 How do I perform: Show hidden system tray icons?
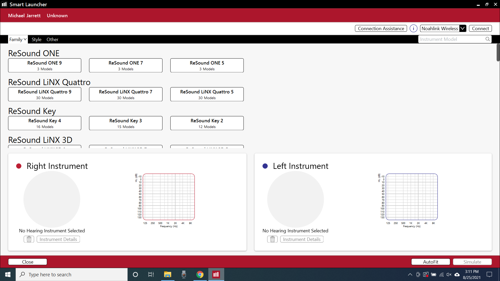coord(410,274)
